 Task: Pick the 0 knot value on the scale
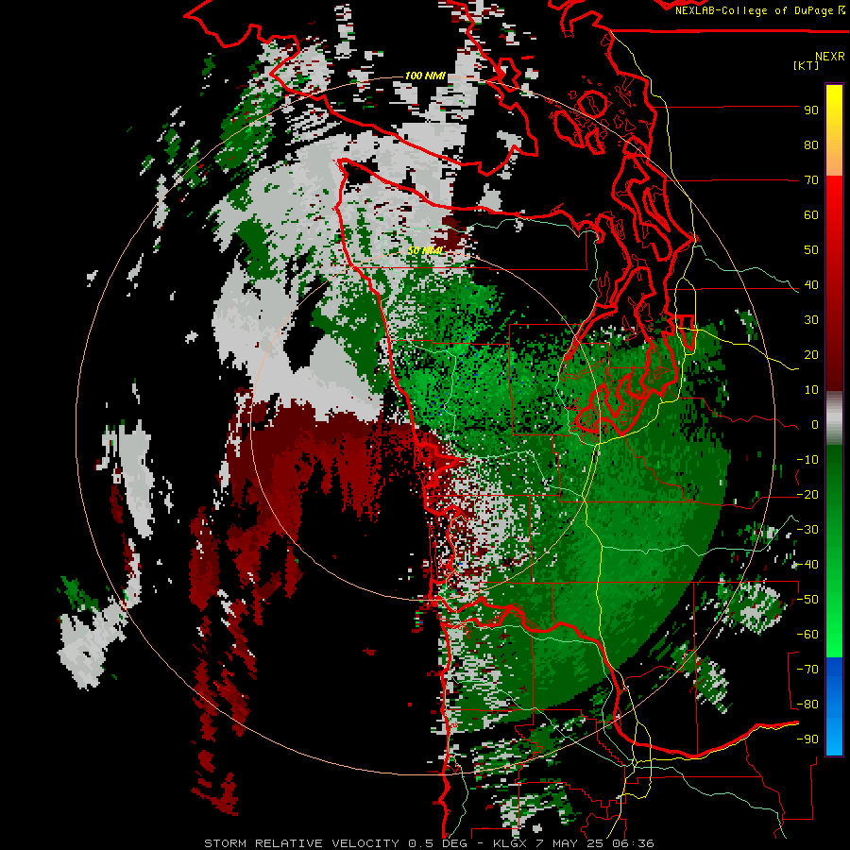(815, 424)
